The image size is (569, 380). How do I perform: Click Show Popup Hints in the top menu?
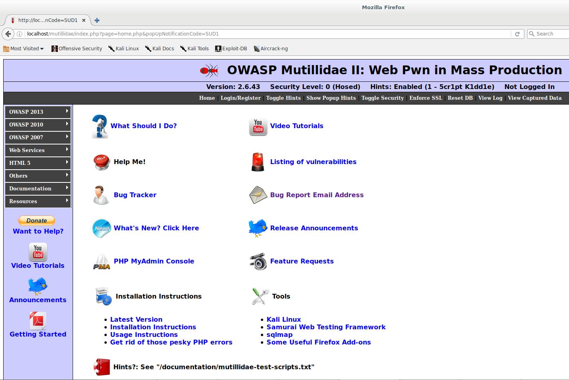(331, 98)
